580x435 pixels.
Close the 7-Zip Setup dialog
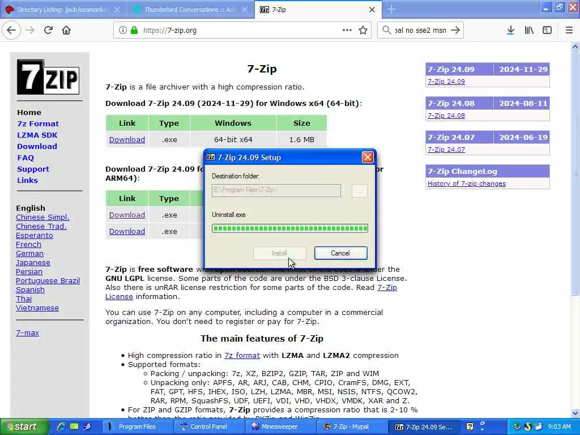coord(367,157)
